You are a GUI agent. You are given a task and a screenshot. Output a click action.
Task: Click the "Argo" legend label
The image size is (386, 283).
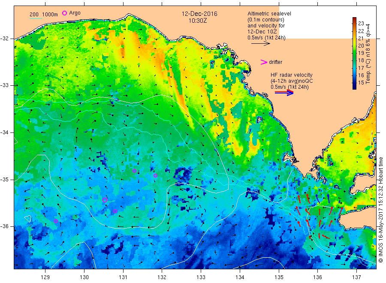click(x=75, y=13)
